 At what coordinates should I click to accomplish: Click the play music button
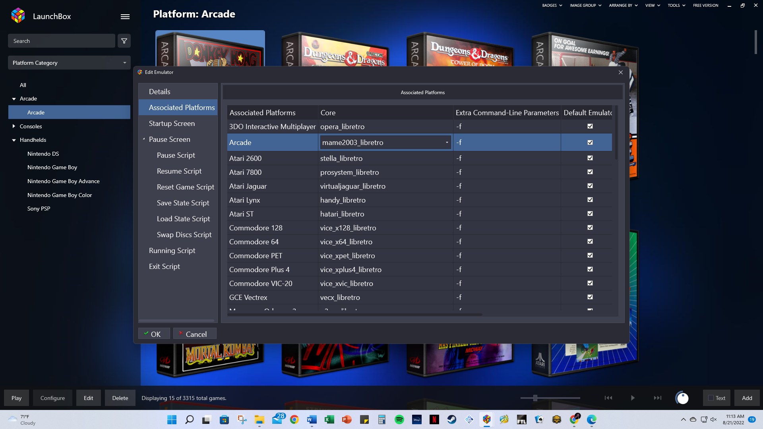pyautogui.click(x=633, y=398)
